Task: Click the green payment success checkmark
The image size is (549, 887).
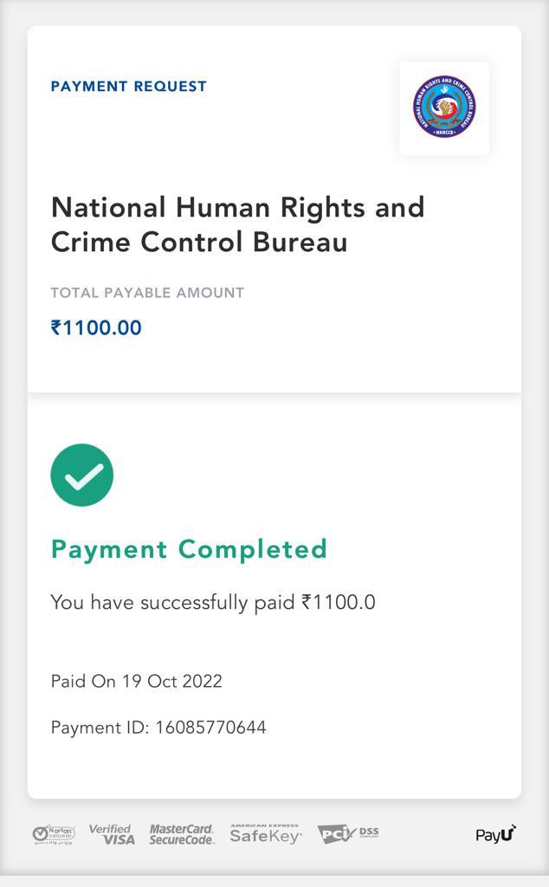Action: pos(82,475)
